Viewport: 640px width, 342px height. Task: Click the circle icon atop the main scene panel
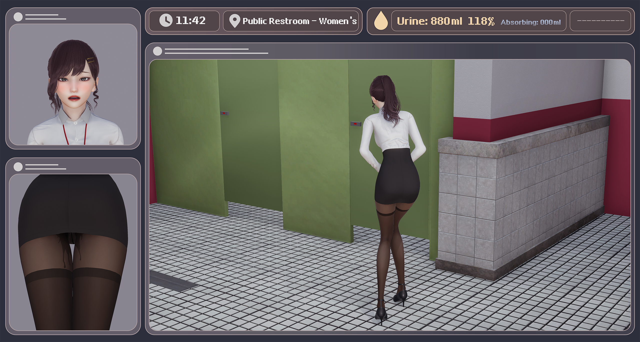157,51
